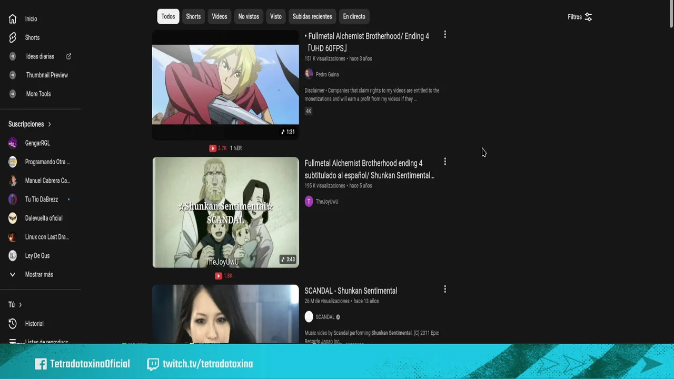Open Manuel Cabrera Ca... channel avatar

[x=13, y=181]
